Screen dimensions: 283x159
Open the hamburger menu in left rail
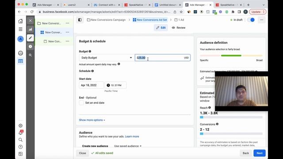pyautogui.click(x=21, y=29)
